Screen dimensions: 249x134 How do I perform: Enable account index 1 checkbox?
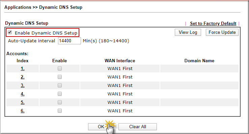60,68
